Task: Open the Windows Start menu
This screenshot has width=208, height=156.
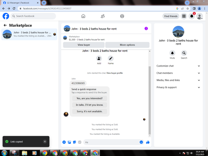Action: coord(4,153)
